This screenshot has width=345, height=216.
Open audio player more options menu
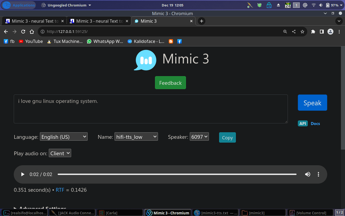318,174
